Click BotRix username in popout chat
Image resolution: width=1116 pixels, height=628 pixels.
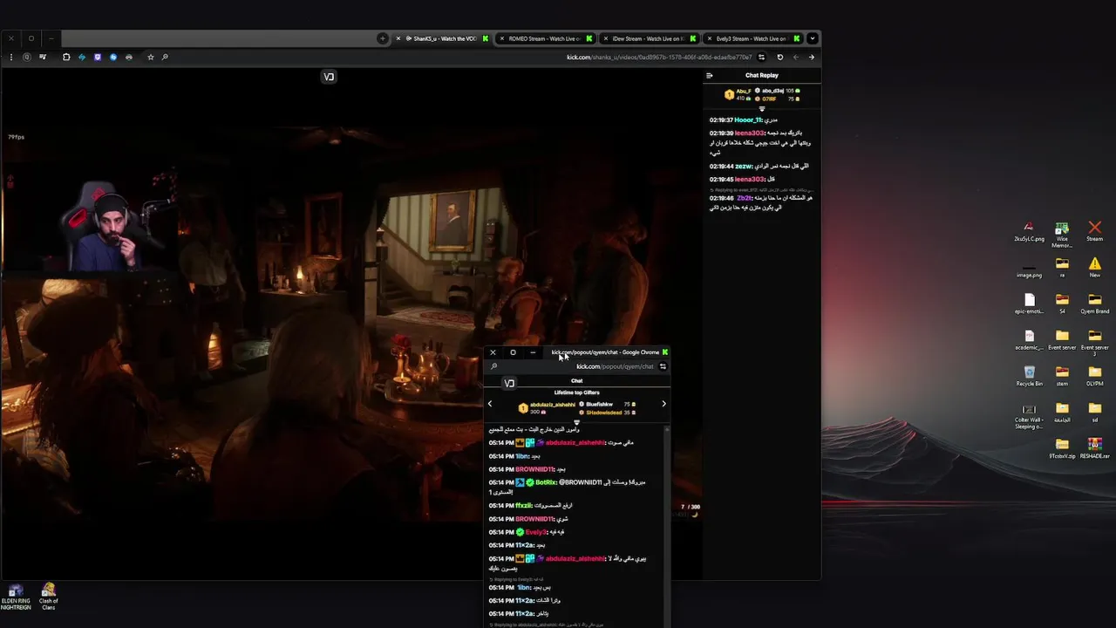pyautogui.click(x=546, y=482)
